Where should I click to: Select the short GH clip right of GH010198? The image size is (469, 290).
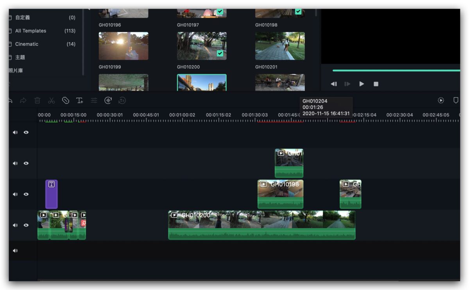tap(351, 194)
